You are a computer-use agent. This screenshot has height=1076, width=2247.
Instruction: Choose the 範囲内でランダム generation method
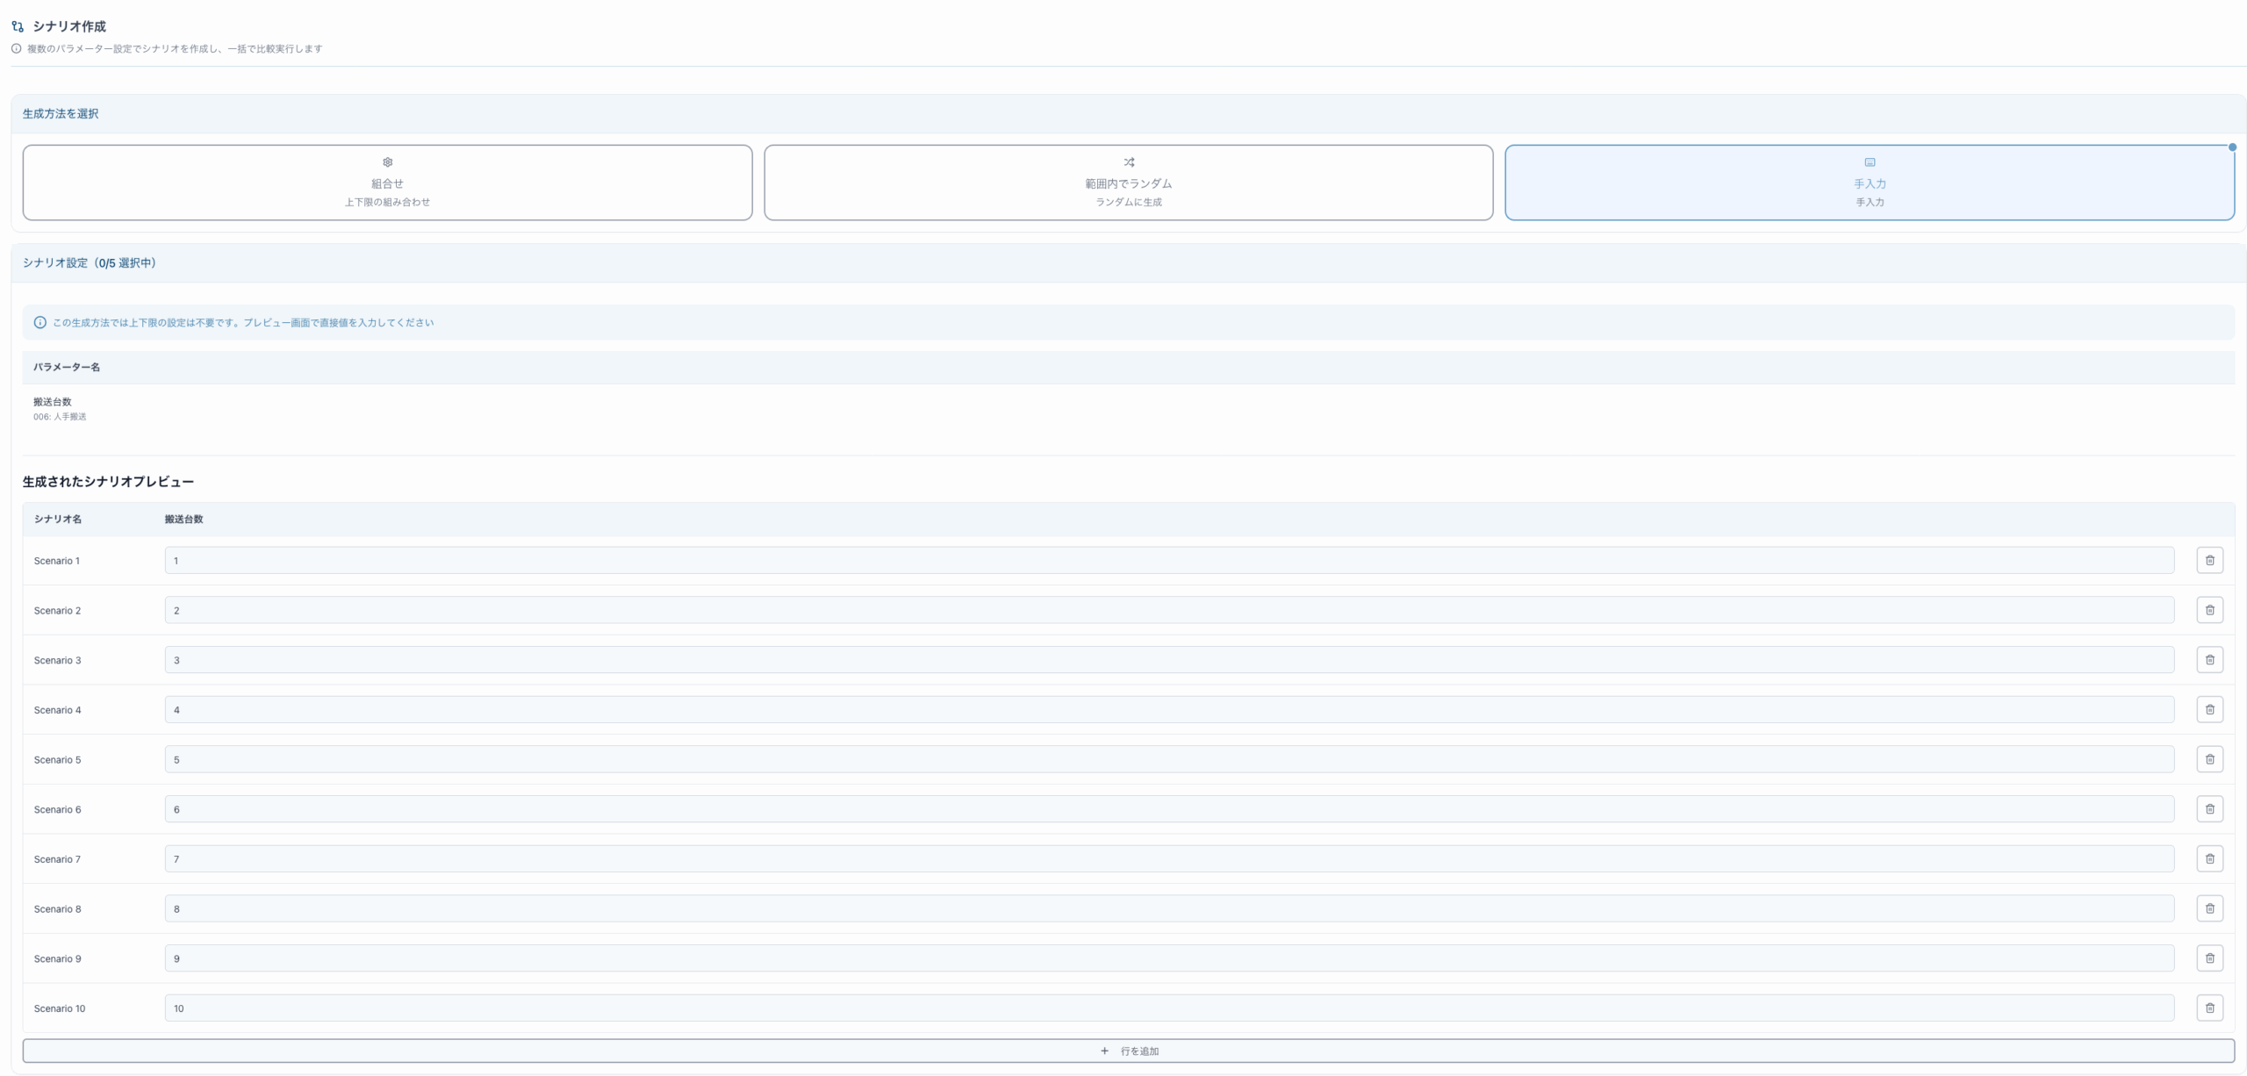(1128, 183)
